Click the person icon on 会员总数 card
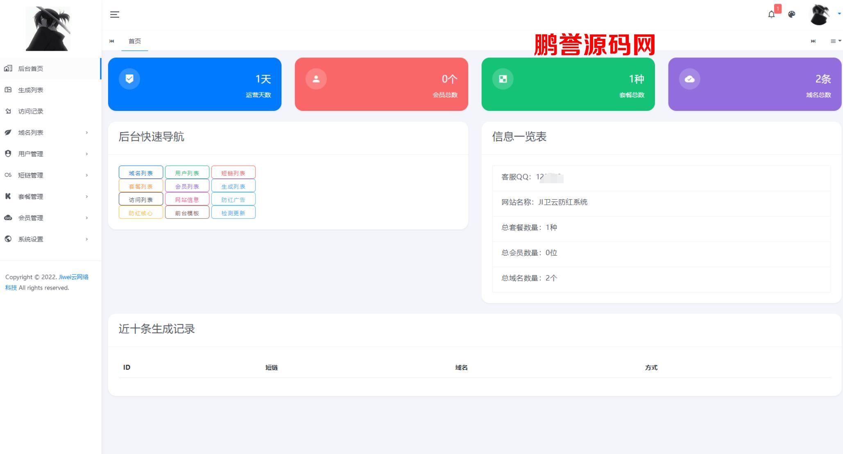Screen dimensions: 843x454 (316, 79)
